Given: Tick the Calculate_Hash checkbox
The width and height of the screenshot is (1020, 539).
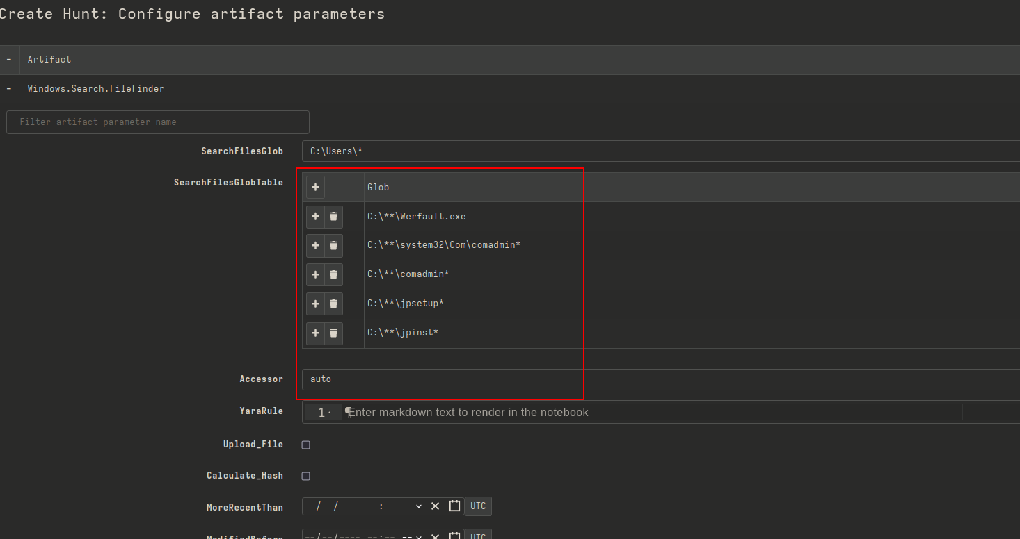Looking at the screenshot, I should pos(305,476).
